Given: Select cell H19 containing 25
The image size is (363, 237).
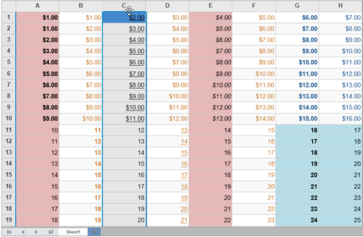Looking at the screenshot, I should [341, 220].
